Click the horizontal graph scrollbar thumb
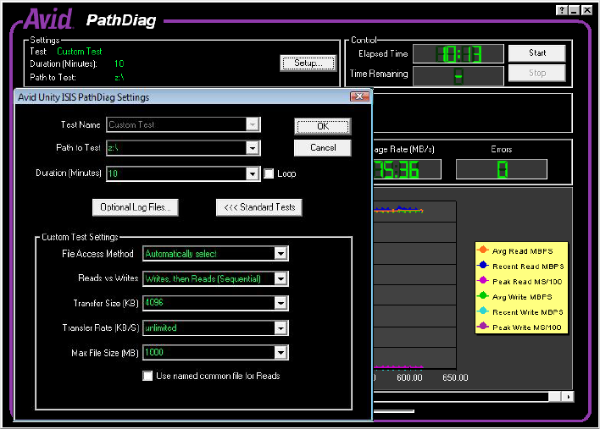600x429 pixels. click(555, 397)
